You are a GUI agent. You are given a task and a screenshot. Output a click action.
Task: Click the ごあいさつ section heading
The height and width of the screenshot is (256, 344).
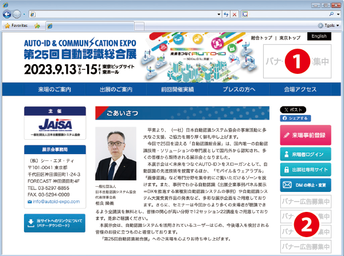(182, 113)
